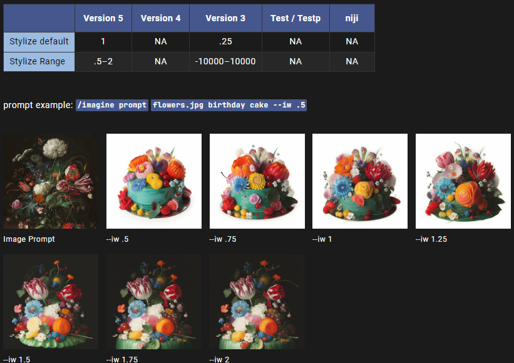This screenshot has height=363, width=514.
Task: Open the --iw .75 cake image
Action: 257,181
